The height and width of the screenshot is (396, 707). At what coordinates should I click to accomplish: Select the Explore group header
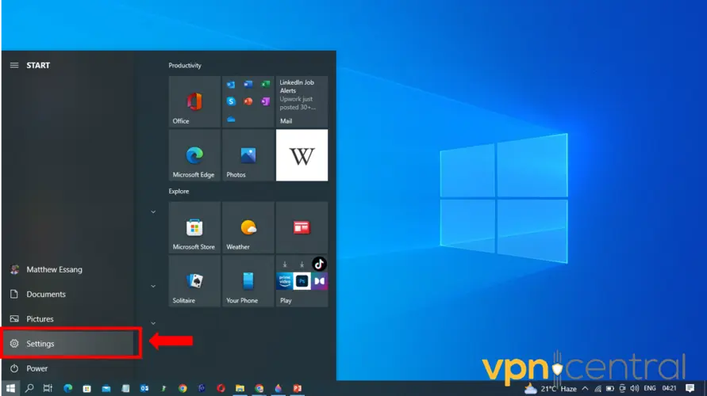coord(179,191)
